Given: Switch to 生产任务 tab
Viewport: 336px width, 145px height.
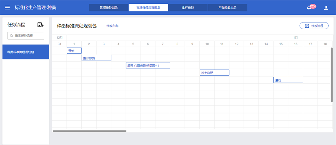Looking at the screenshot, I should (188, 8).
